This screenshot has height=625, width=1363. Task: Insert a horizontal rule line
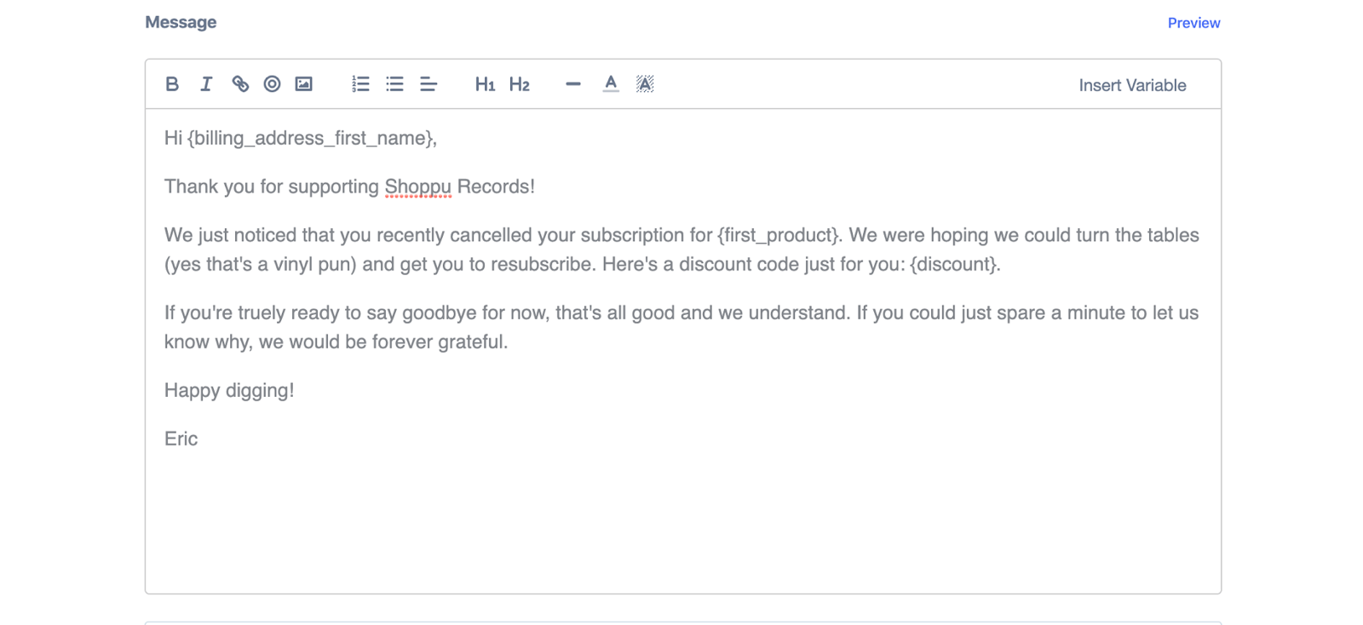[x=573, y=84]
